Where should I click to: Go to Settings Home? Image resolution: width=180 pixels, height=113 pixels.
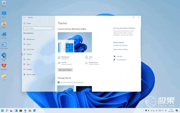27,23
